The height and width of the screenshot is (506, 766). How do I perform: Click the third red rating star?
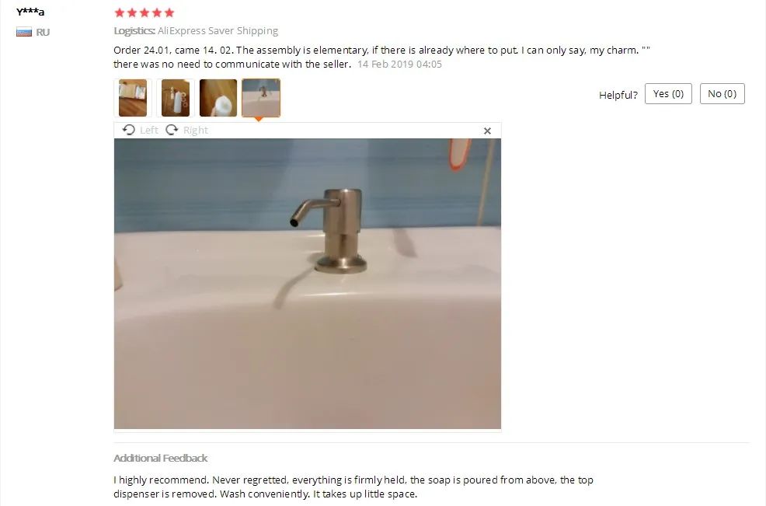tap(144, 12)
